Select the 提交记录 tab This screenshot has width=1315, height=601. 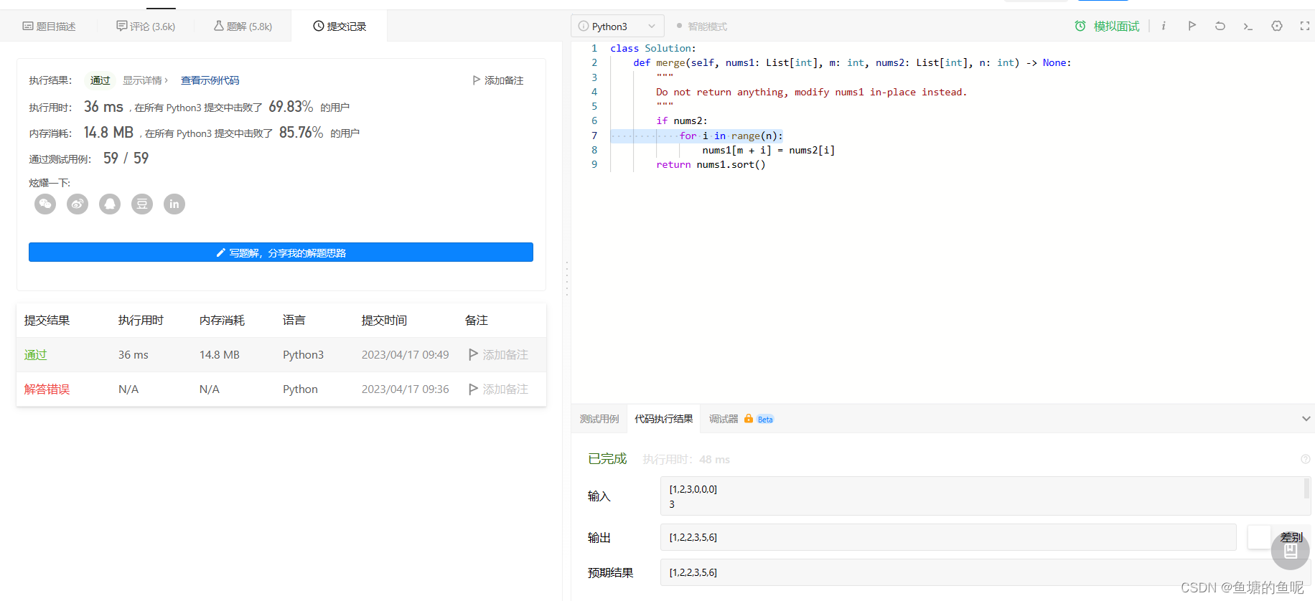[x=340, y=27]
